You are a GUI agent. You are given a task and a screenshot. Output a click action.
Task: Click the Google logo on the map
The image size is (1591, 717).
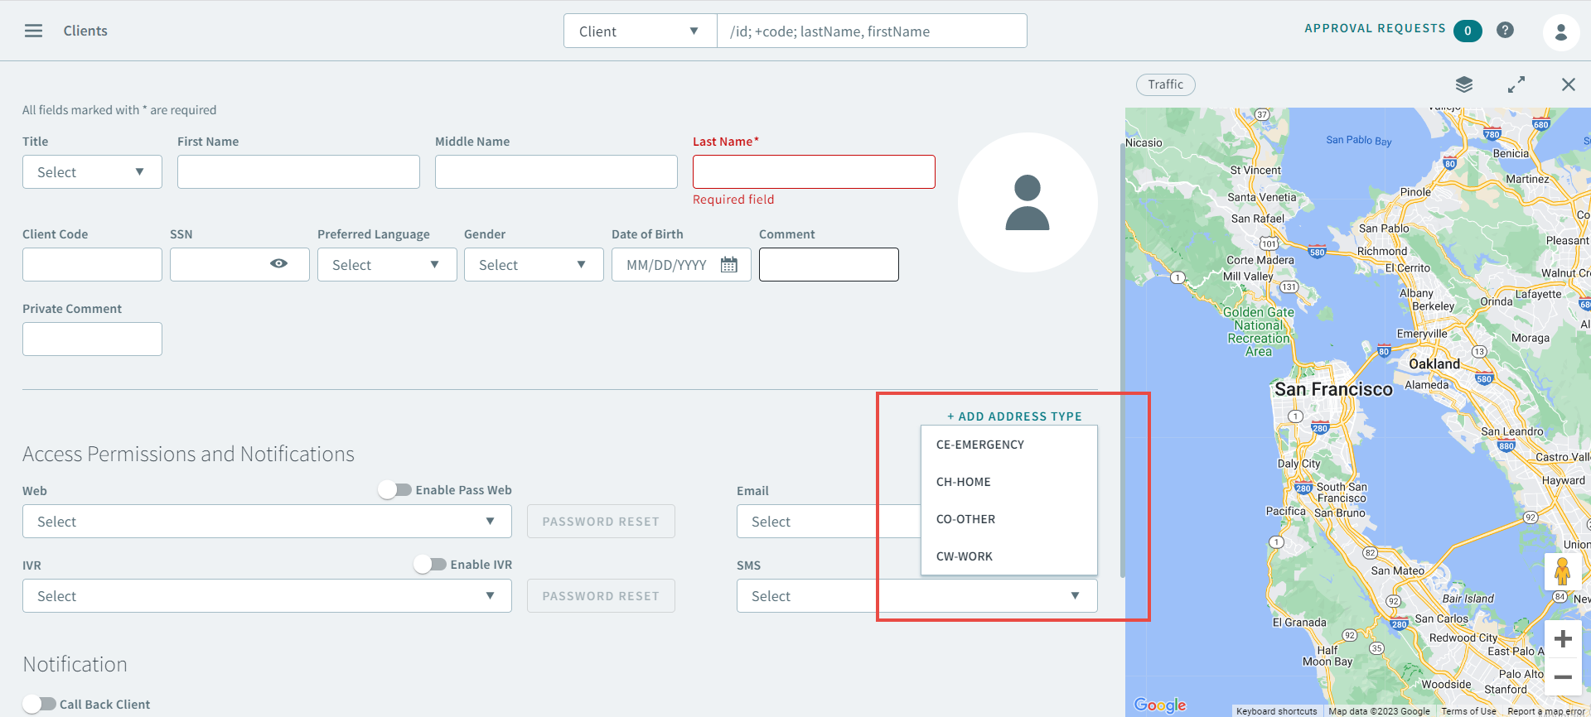coord(1160,705)
